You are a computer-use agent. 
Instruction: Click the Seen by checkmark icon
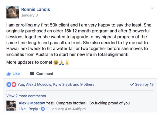pos(132,84)
